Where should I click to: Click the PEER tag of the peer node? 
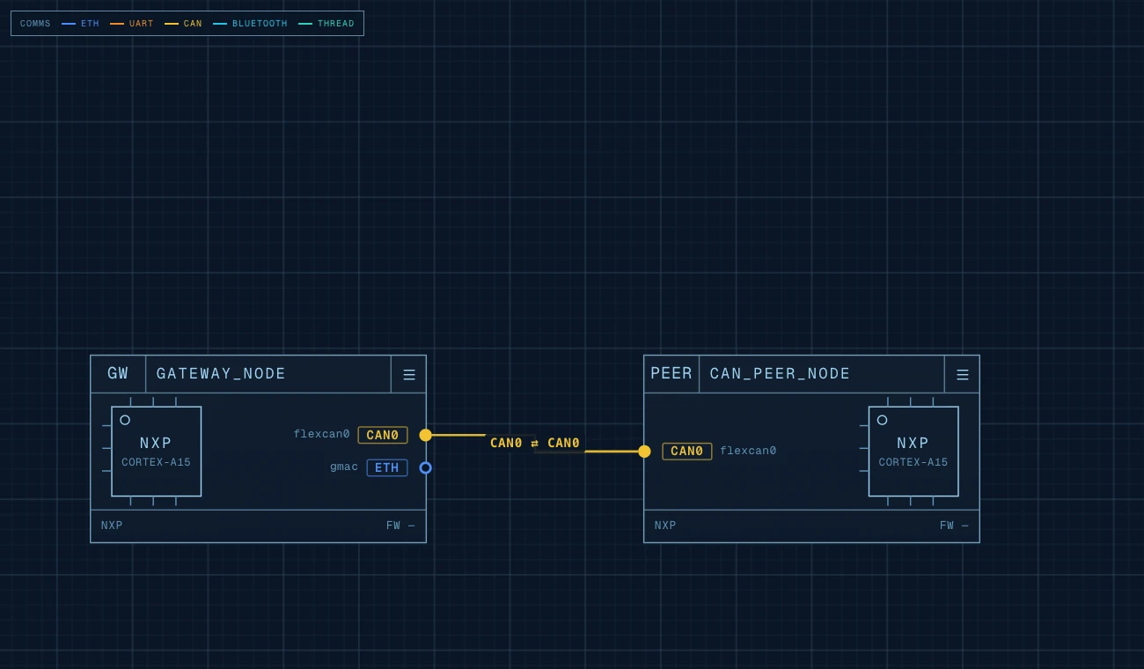671,374
